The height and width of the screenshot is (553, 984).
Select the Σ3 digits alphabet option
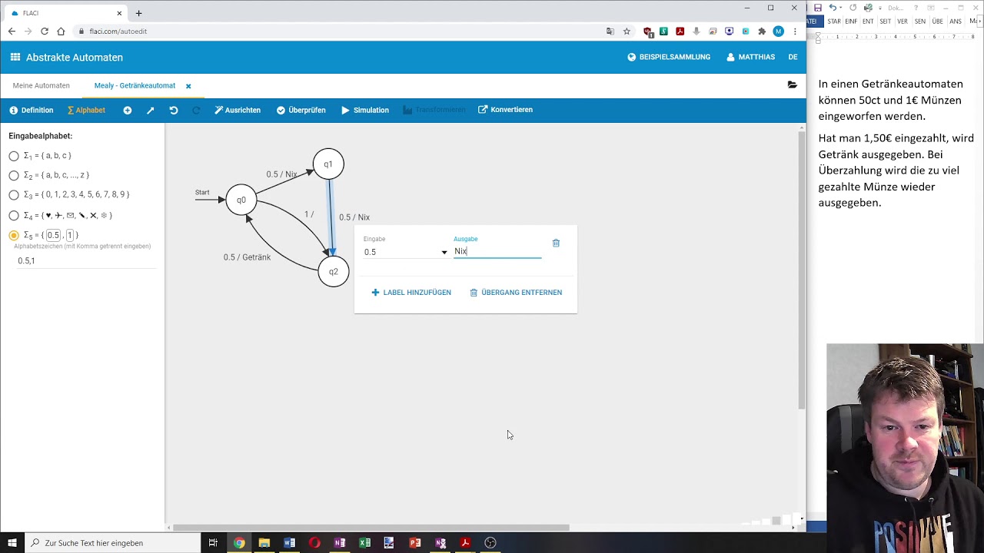(14, 195)
